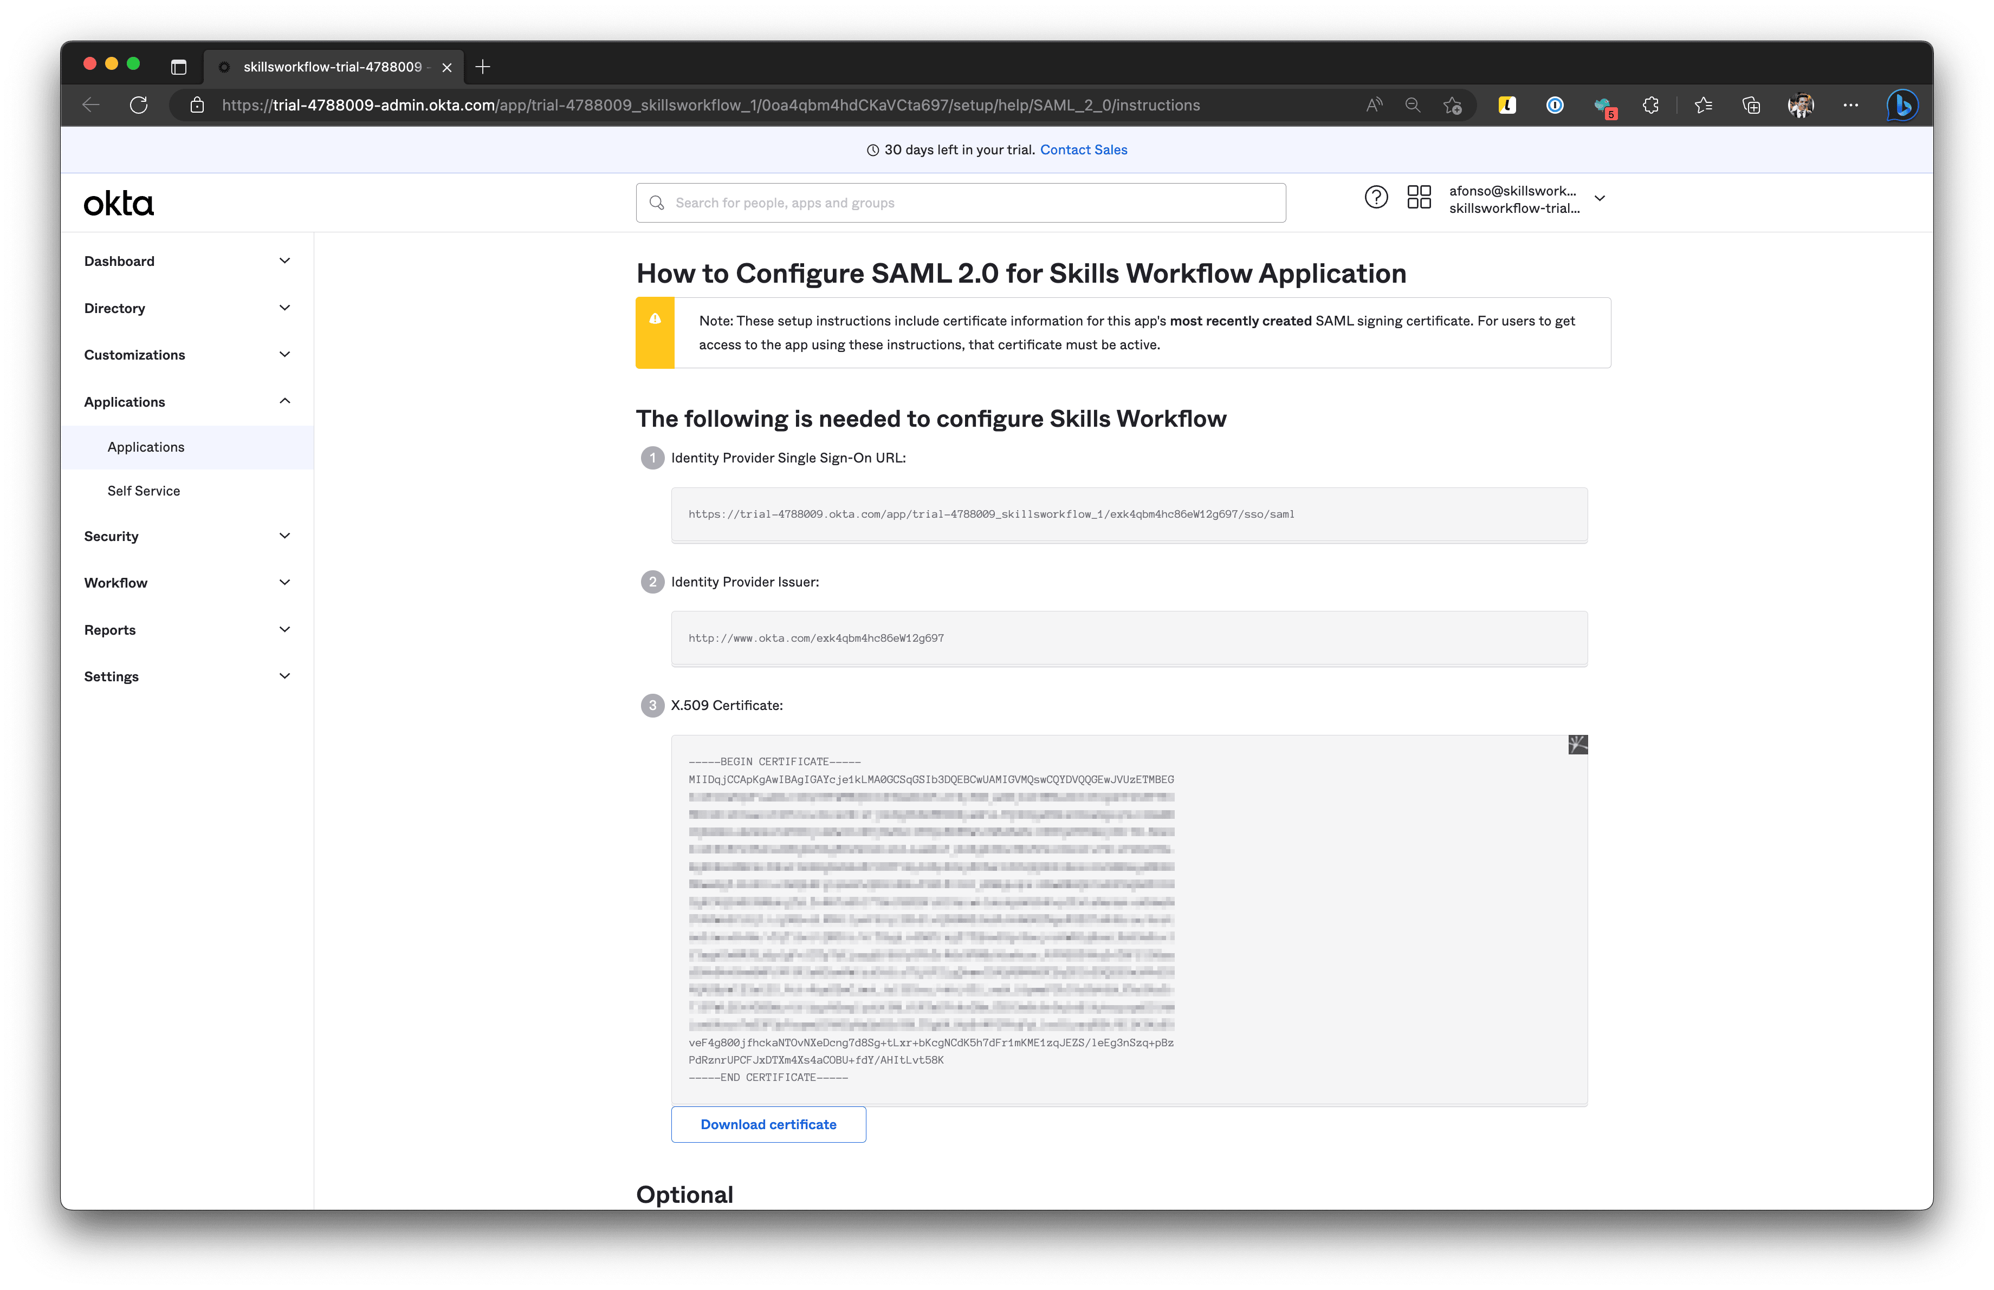Click the afonso@skillswork... account name
This screenshot has width=1994, height=1290.
(1512, 191)
